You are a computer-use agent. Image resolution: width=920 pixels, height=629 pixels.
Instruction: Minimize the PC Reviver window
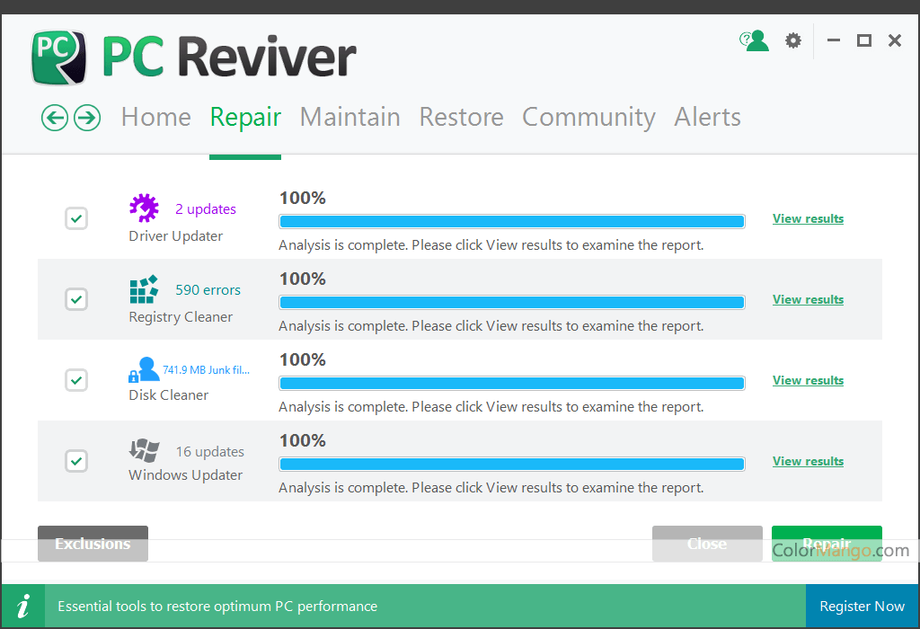click(834, 40)
